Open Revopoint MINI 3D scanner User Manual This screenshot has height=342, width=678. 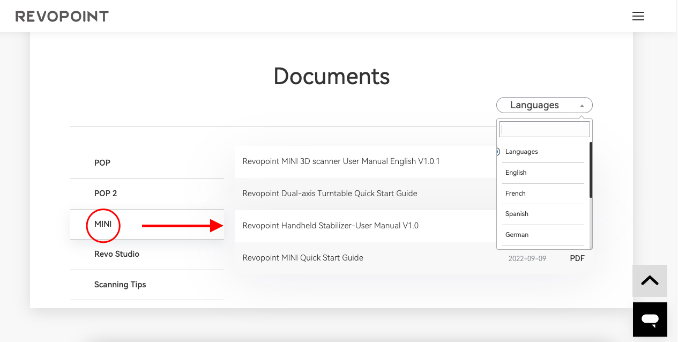(341, 161)
